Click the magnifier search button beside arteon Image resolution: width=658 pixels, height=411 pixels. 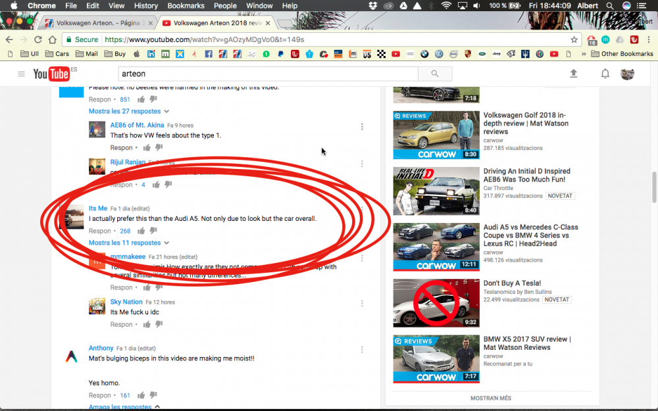coord(435,74)
